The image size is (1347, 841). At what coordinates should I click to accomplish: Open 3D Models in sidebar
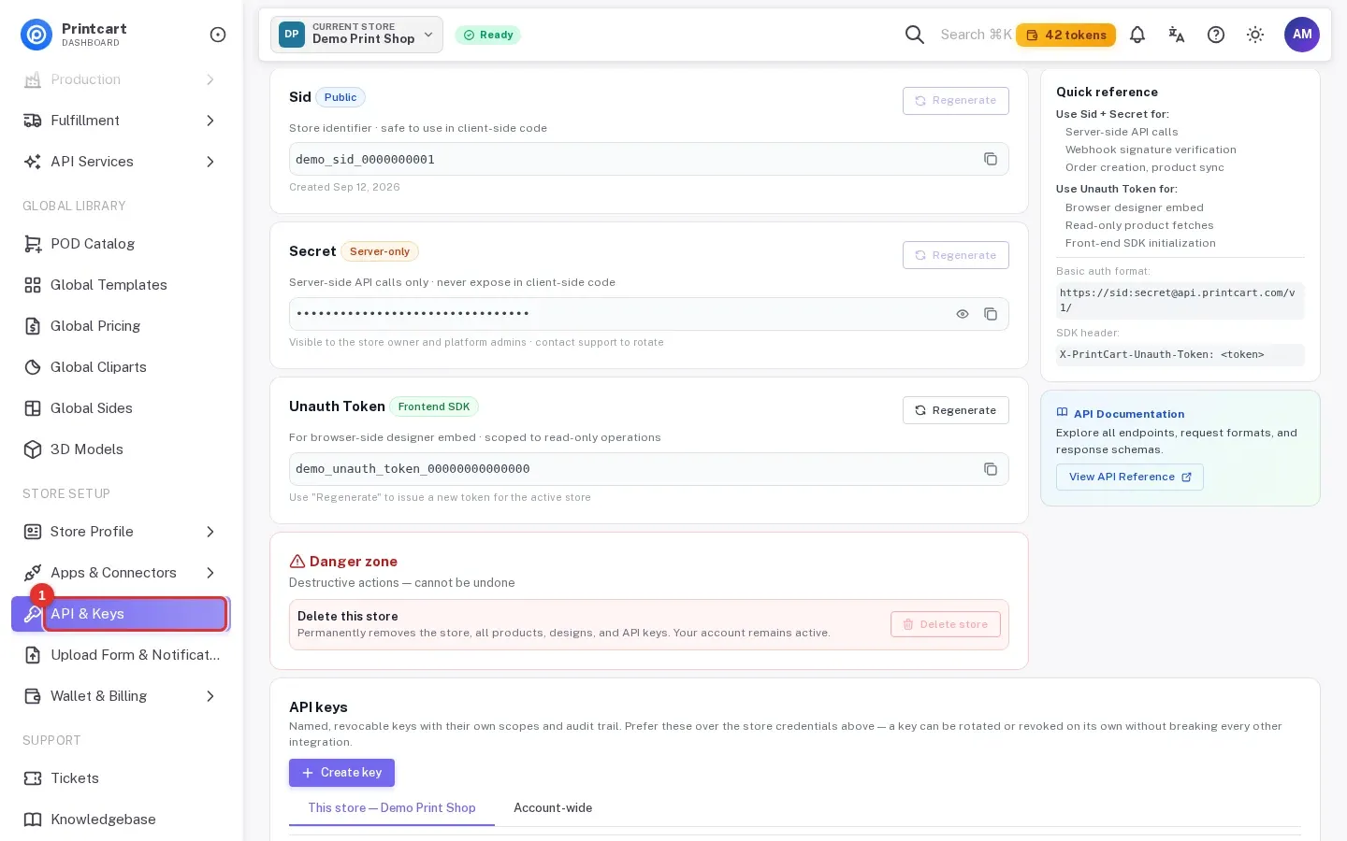click(120, 449)
